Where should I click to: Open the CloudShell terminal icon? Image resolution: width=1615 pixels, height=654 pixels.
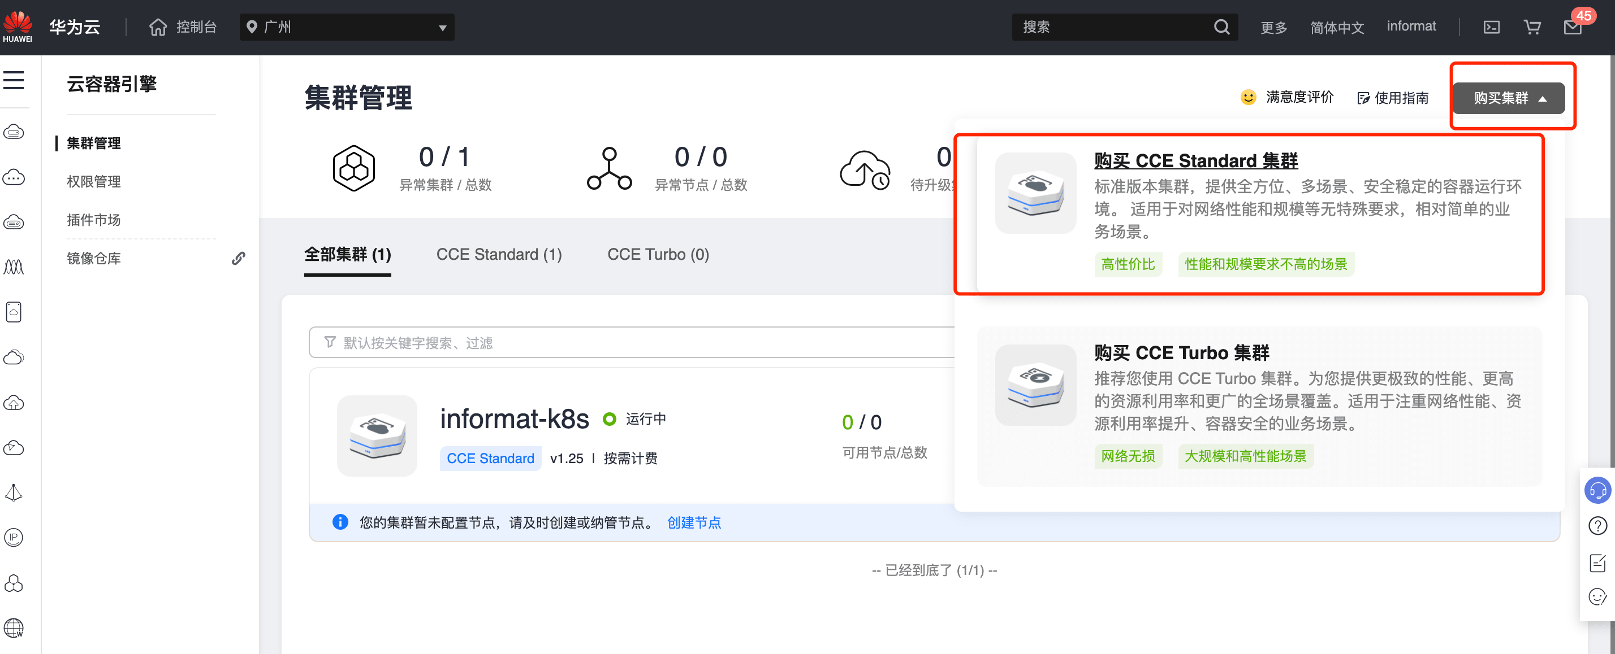(1491, 27)
